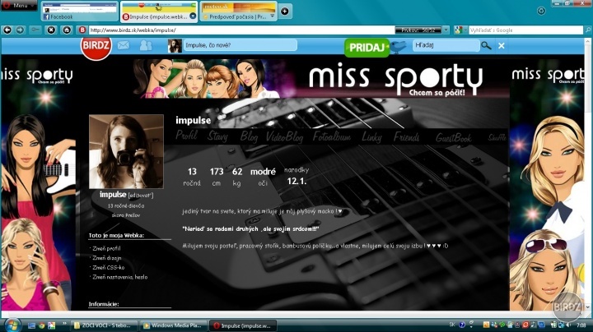The image size is (593, 332).
Task: Switch to the Predpoveď počasia tab
Action: point(238,12)
